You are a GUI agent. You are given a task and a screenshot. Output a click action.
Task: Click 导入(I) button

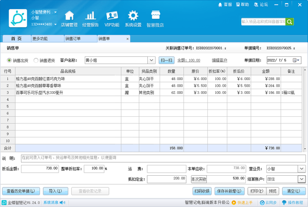pos(55,191)
